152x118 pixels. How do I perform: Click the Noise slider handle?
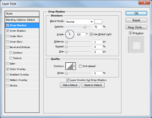pyautogui.click(x=66, y=73)
